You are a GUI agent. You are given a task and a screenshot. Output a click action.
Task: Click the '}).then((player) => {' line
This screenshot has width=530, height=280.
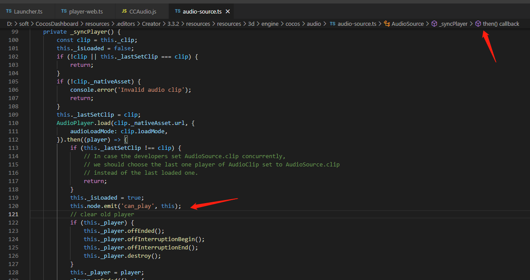pos(92,139)
